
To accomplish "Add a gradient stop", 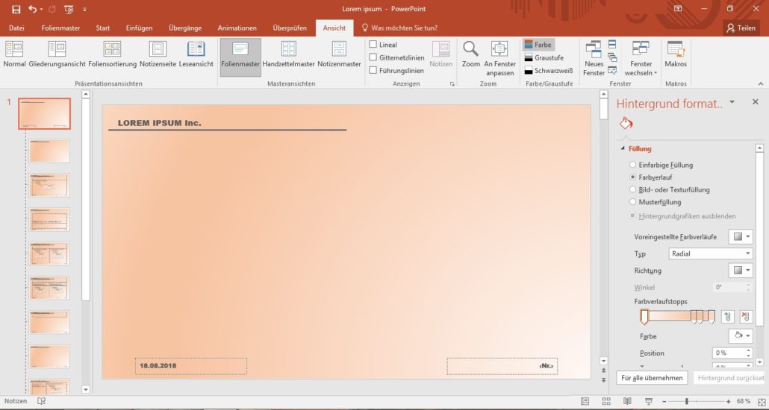I will click(728, 316).
